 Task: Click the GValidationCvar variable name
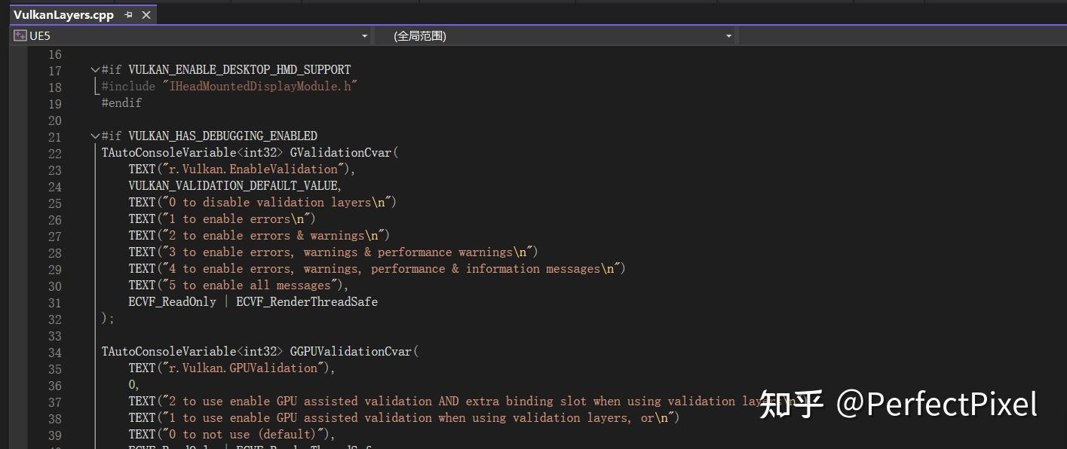coord(339,152)
